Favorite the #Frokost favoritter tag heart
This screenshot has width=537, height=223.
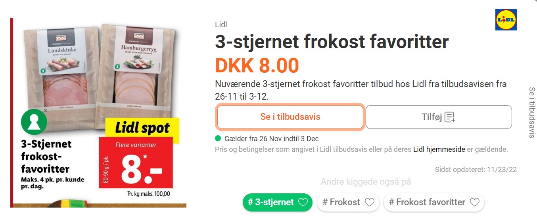[x=474, y=202]
